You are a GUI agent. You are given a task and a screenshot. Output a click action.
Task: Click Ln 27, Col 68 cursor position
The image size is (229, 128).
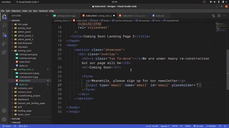152,126
